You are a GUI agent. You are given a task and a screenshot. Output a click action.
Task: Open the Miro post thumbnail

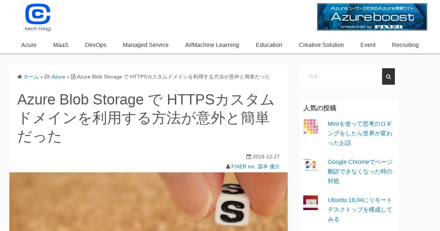311,126
